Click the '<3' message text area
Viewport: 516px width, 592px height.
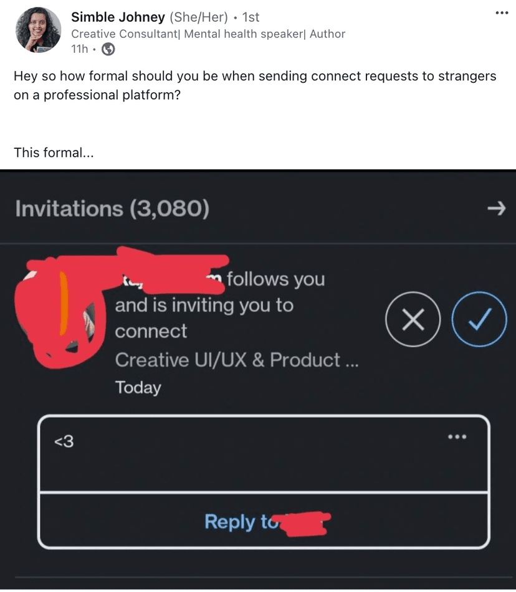click(64, 441)
